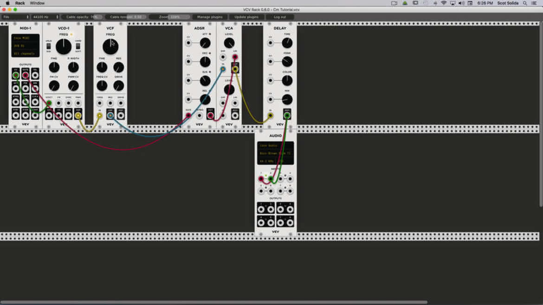Click the VCF LPF output jack
The image size is (543, 305).
(x=110, y=116)
